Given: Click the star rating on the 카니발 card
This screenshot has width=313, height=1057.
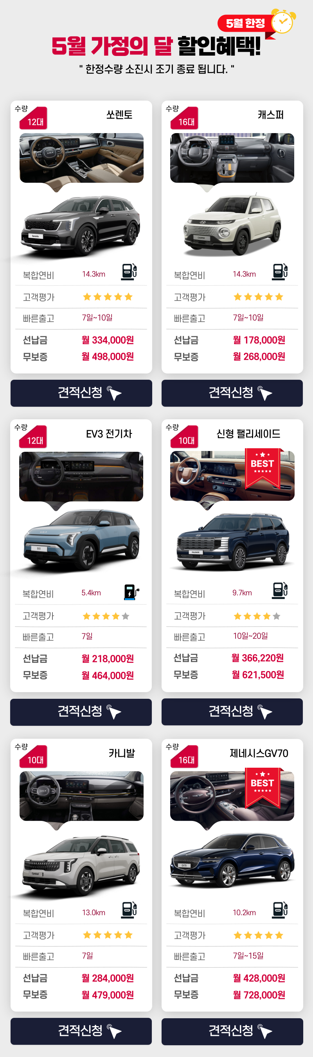Looking at the screenshot, I should 108,935.
